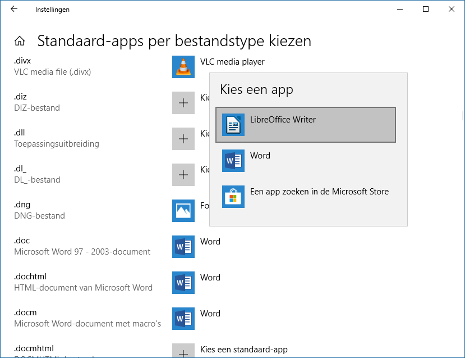465x358 pixels.
Task: Choose Word in the app chooser list
Action: click(x=306, y=161)
